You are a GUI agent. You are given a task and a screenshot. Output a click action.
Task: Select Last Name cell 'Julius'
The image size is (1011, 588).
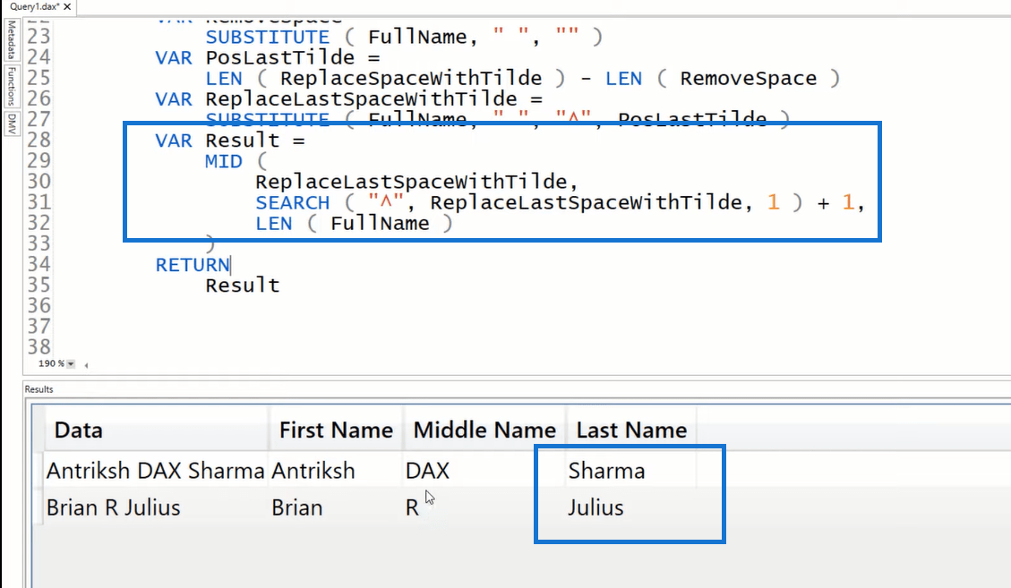click(x=631, y=507)
